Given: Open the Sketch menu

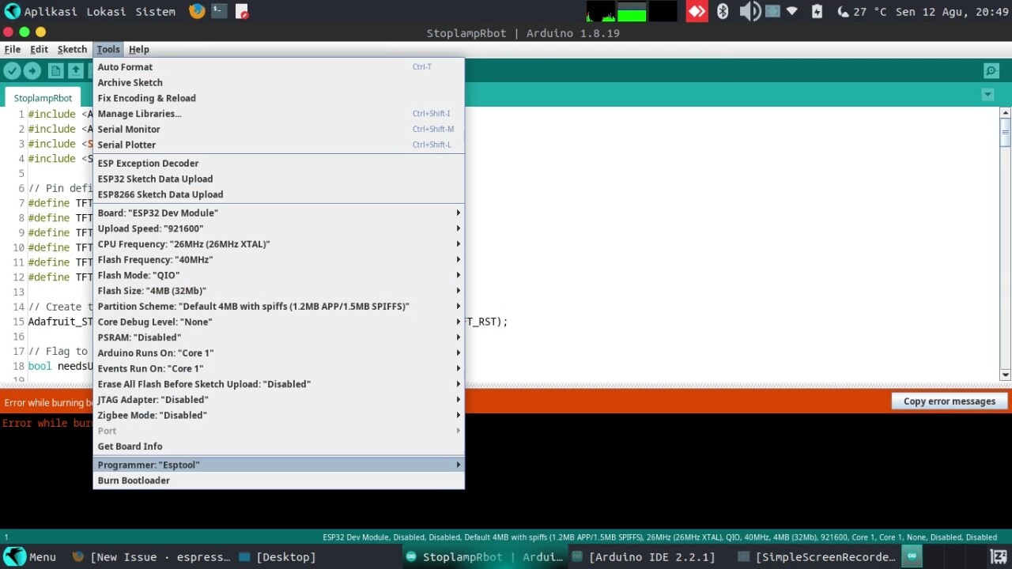Looking at the screenshot, I should click(72, 49).
